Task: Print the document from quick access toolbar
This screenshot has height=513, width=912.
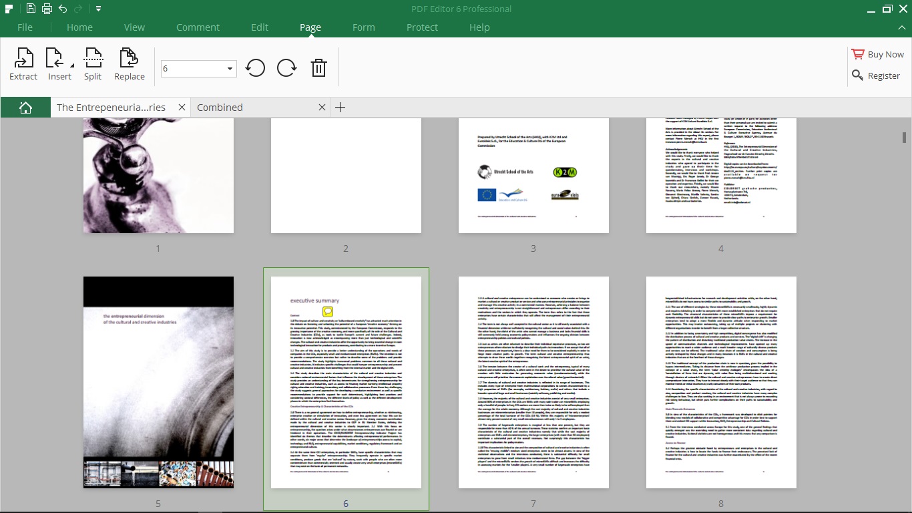Action: click(x=45, y=8)
